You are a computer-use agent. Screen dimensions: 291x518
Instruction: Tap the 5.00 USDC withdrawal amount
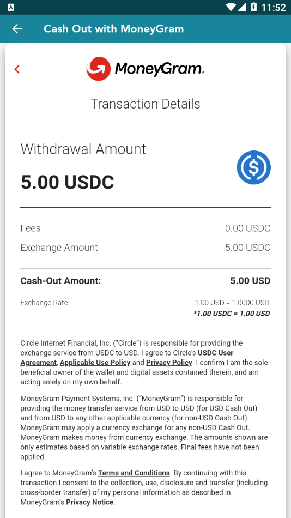pyautogui.click(x=68, y=182)
